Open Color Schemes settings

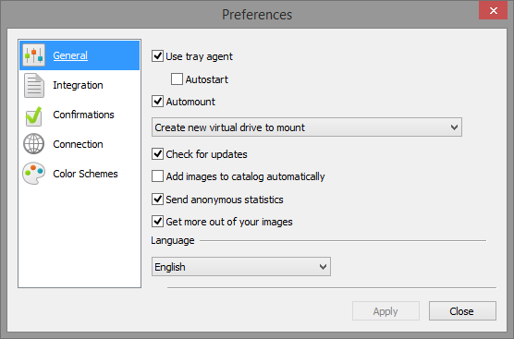coord(85,174)
